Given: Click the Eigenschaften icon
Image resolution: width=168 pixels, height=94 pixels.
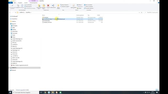Looking at the screenshot, I should [73, 6].
